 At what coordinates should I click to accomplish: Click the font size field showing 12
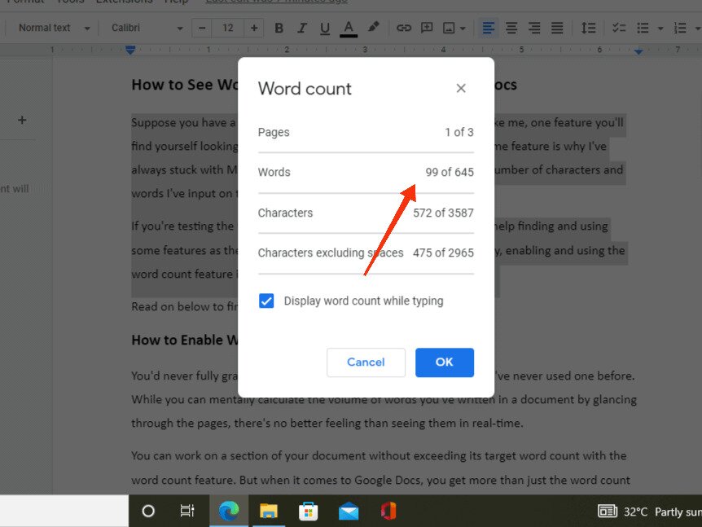pos(228,29)
